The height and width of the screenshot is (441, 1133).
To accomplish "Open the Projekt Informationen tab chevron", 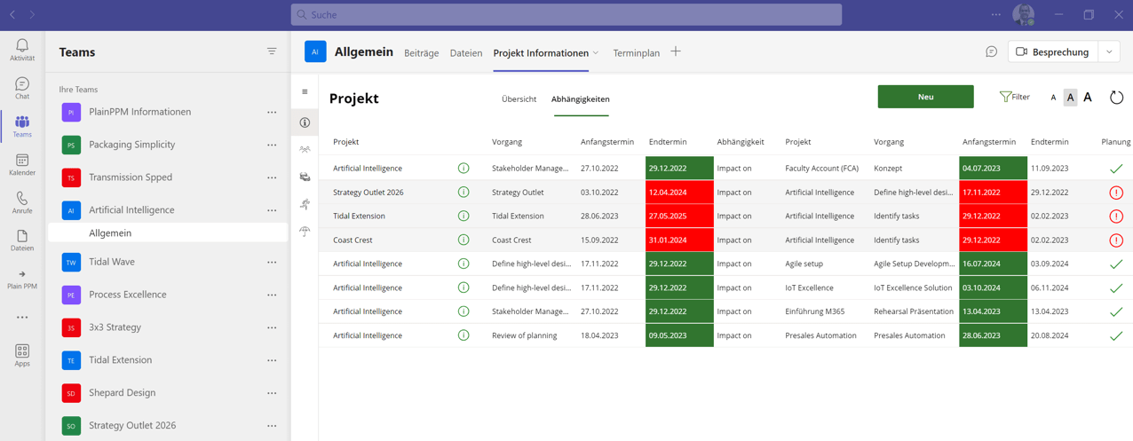I will [x=596, y=53].
